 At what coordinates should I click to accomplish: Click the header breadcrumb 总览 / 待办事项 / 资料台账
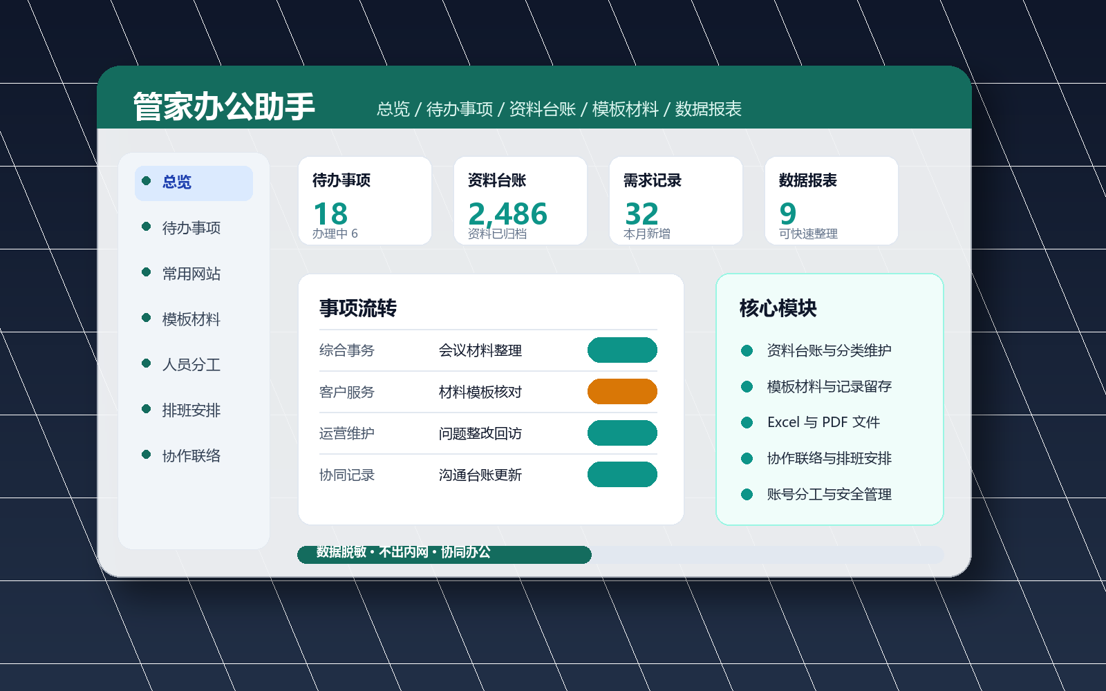coord(476,109)
